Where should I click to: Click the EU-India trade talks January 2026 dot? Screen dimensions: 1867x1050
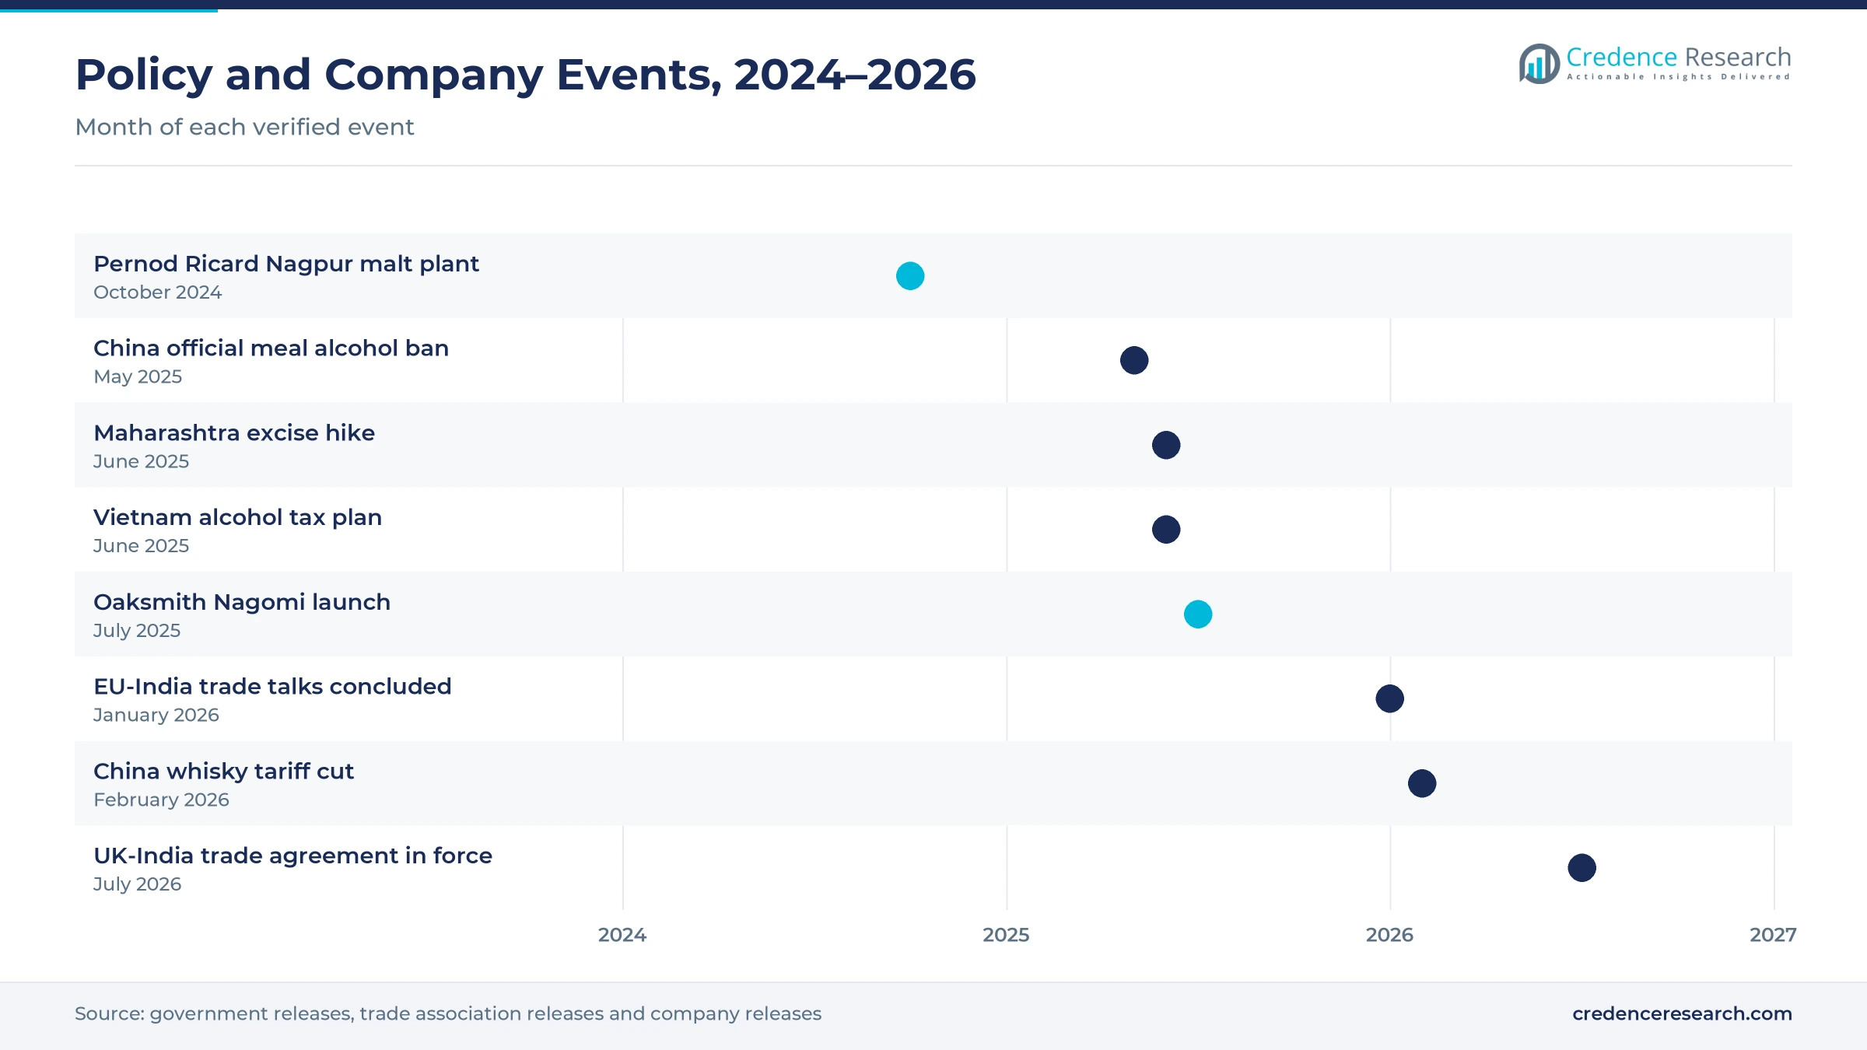point(1390,698)
